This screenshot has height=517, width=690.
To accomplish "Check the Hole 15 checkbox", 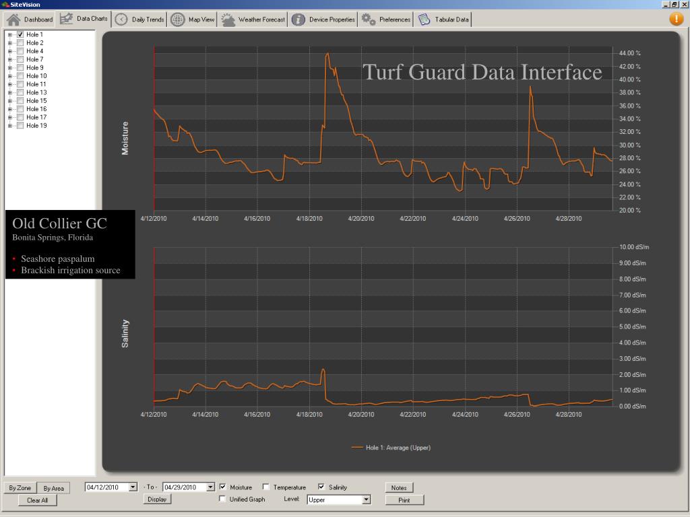I will point(20,101).
